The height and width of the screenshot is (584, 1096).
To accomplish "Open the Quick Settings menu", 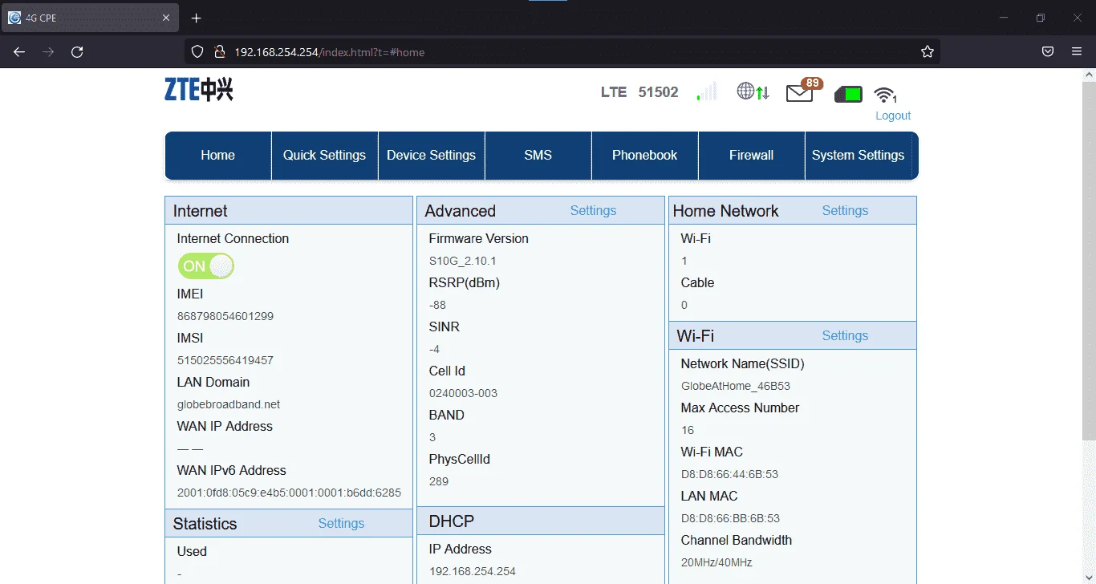I will coord(324,156).
